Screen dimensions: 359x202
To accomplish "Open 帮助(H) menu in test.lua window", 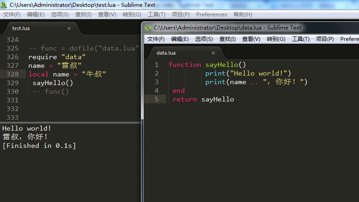I will pyautogui.click(x=243, y=15).
